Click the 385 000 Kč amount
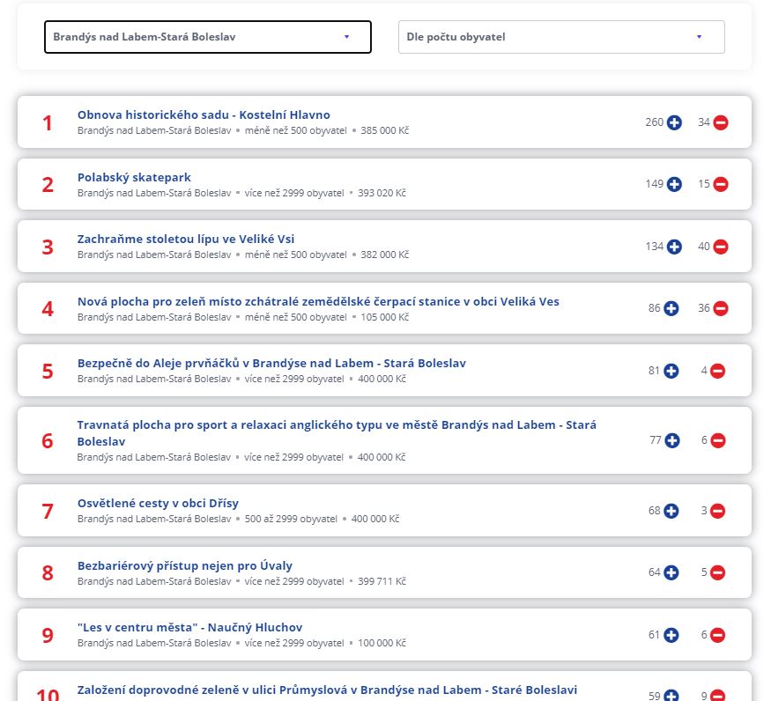Screen dimensions: 771x701 pyautogui.click(x=384, y=130)
